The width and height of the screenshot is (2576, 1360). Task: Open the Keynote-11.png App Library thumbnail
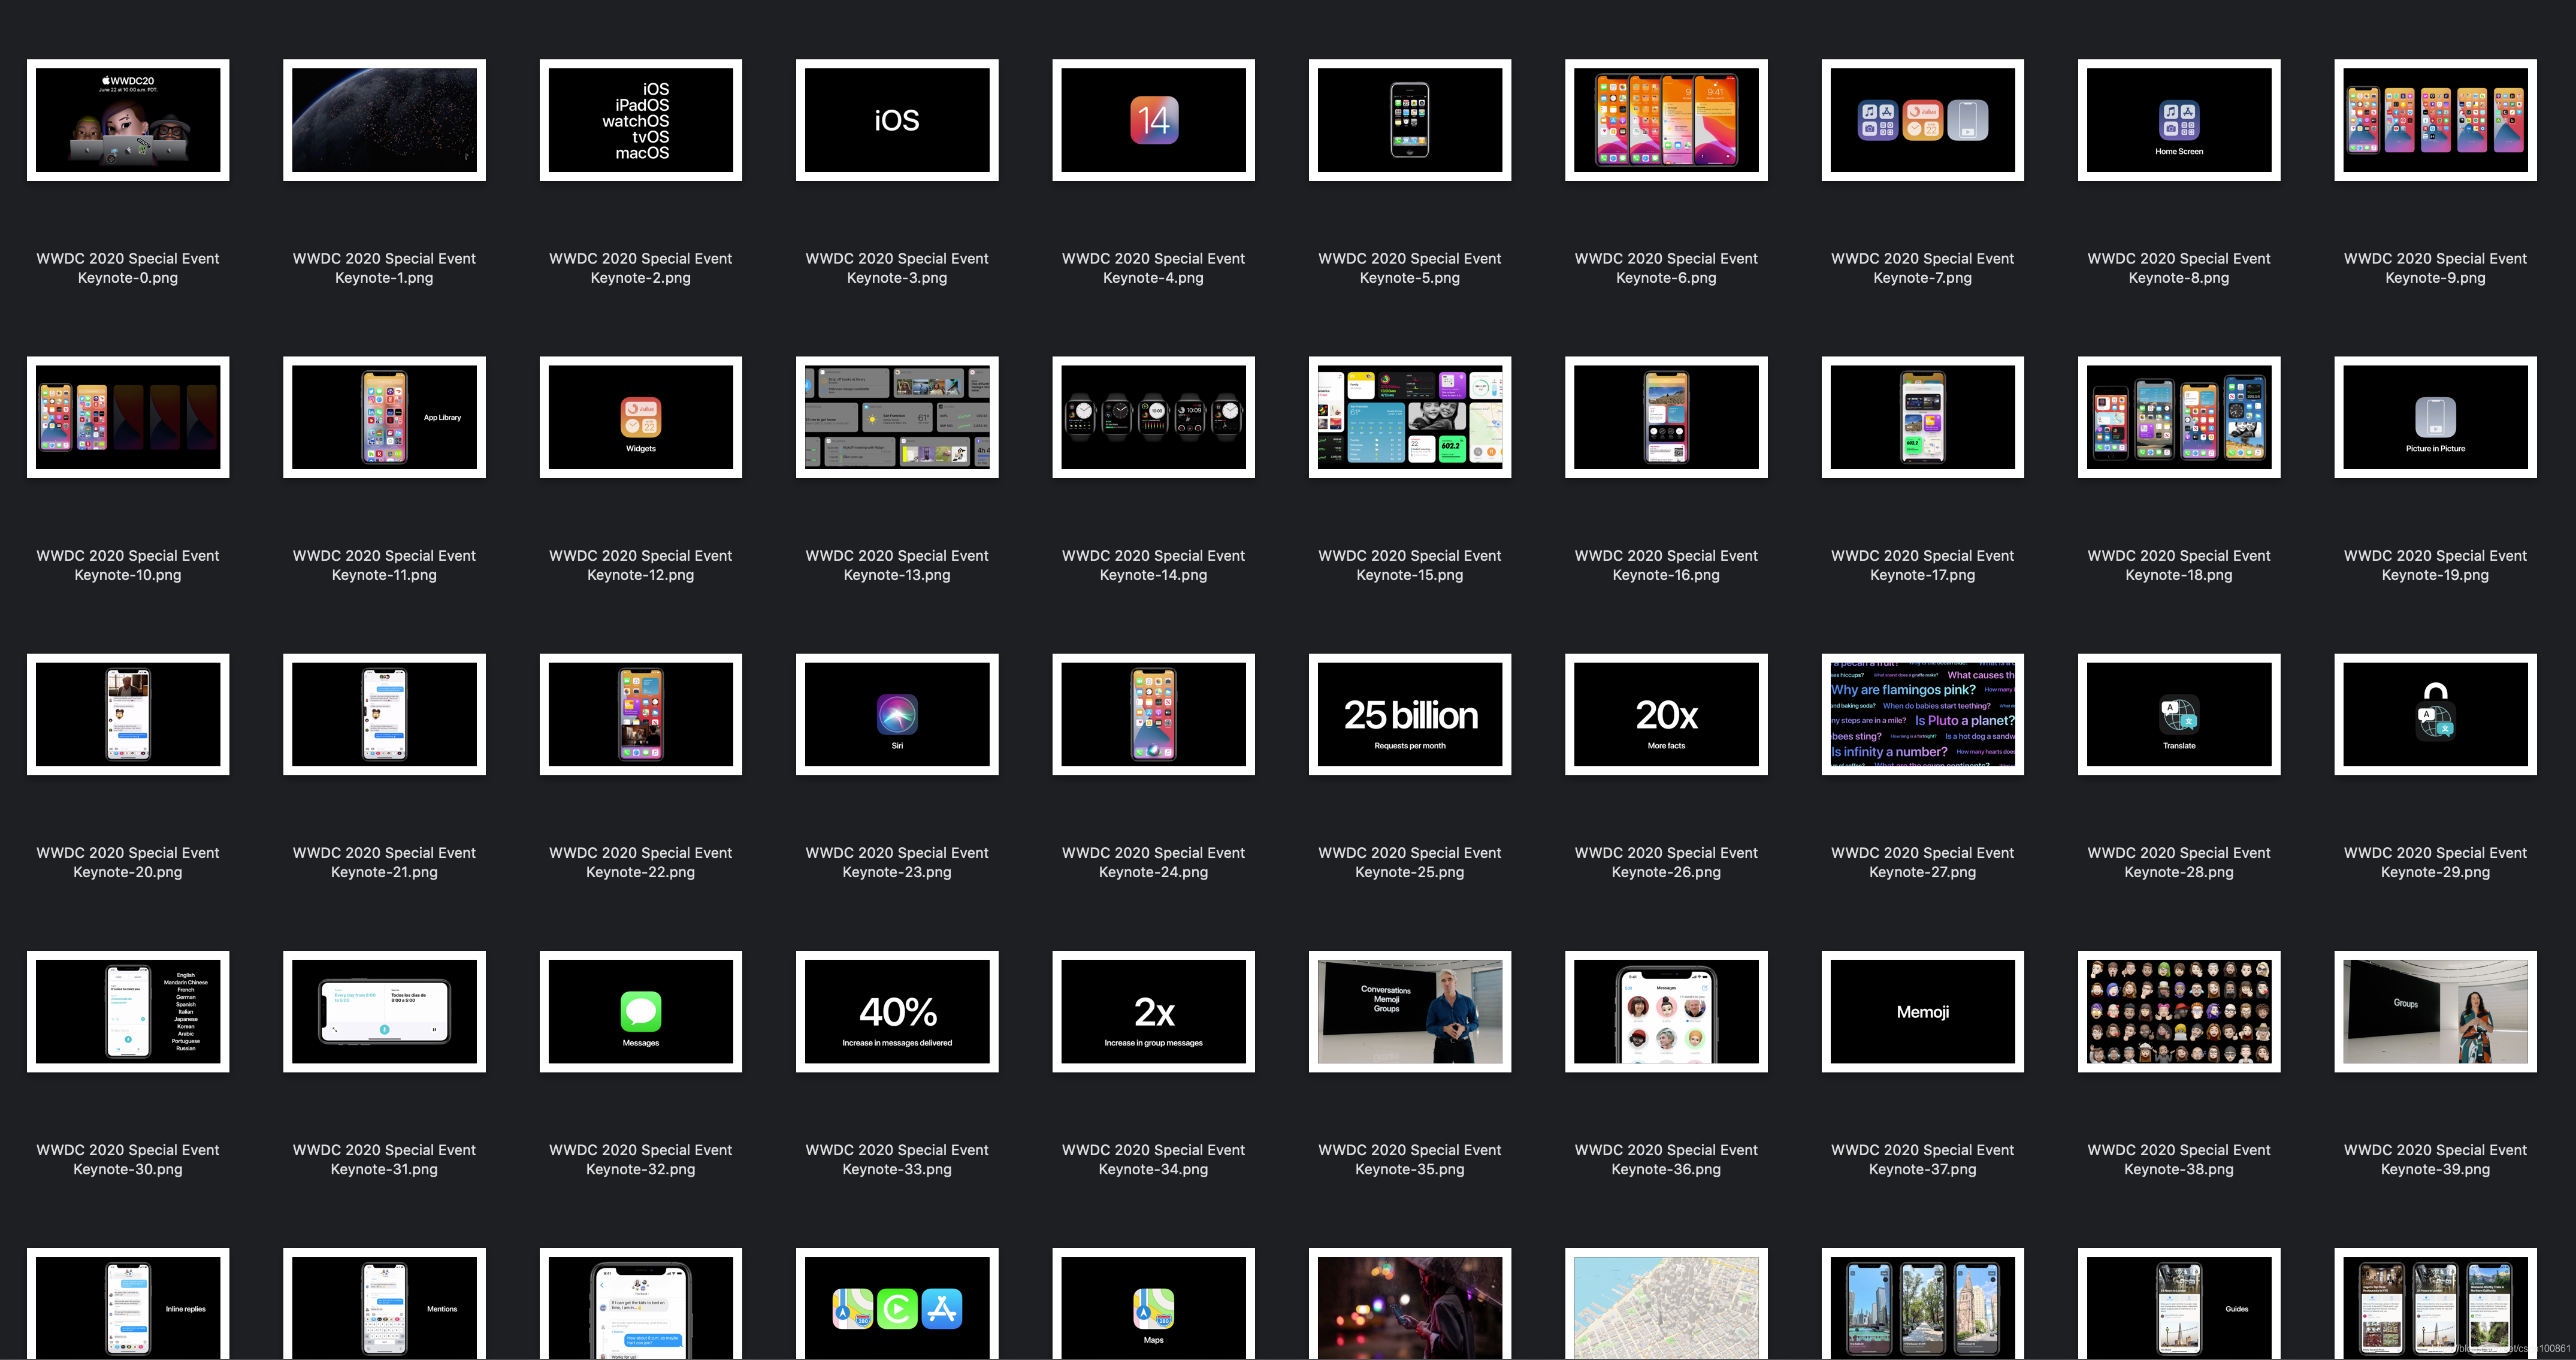pos(384,417)
